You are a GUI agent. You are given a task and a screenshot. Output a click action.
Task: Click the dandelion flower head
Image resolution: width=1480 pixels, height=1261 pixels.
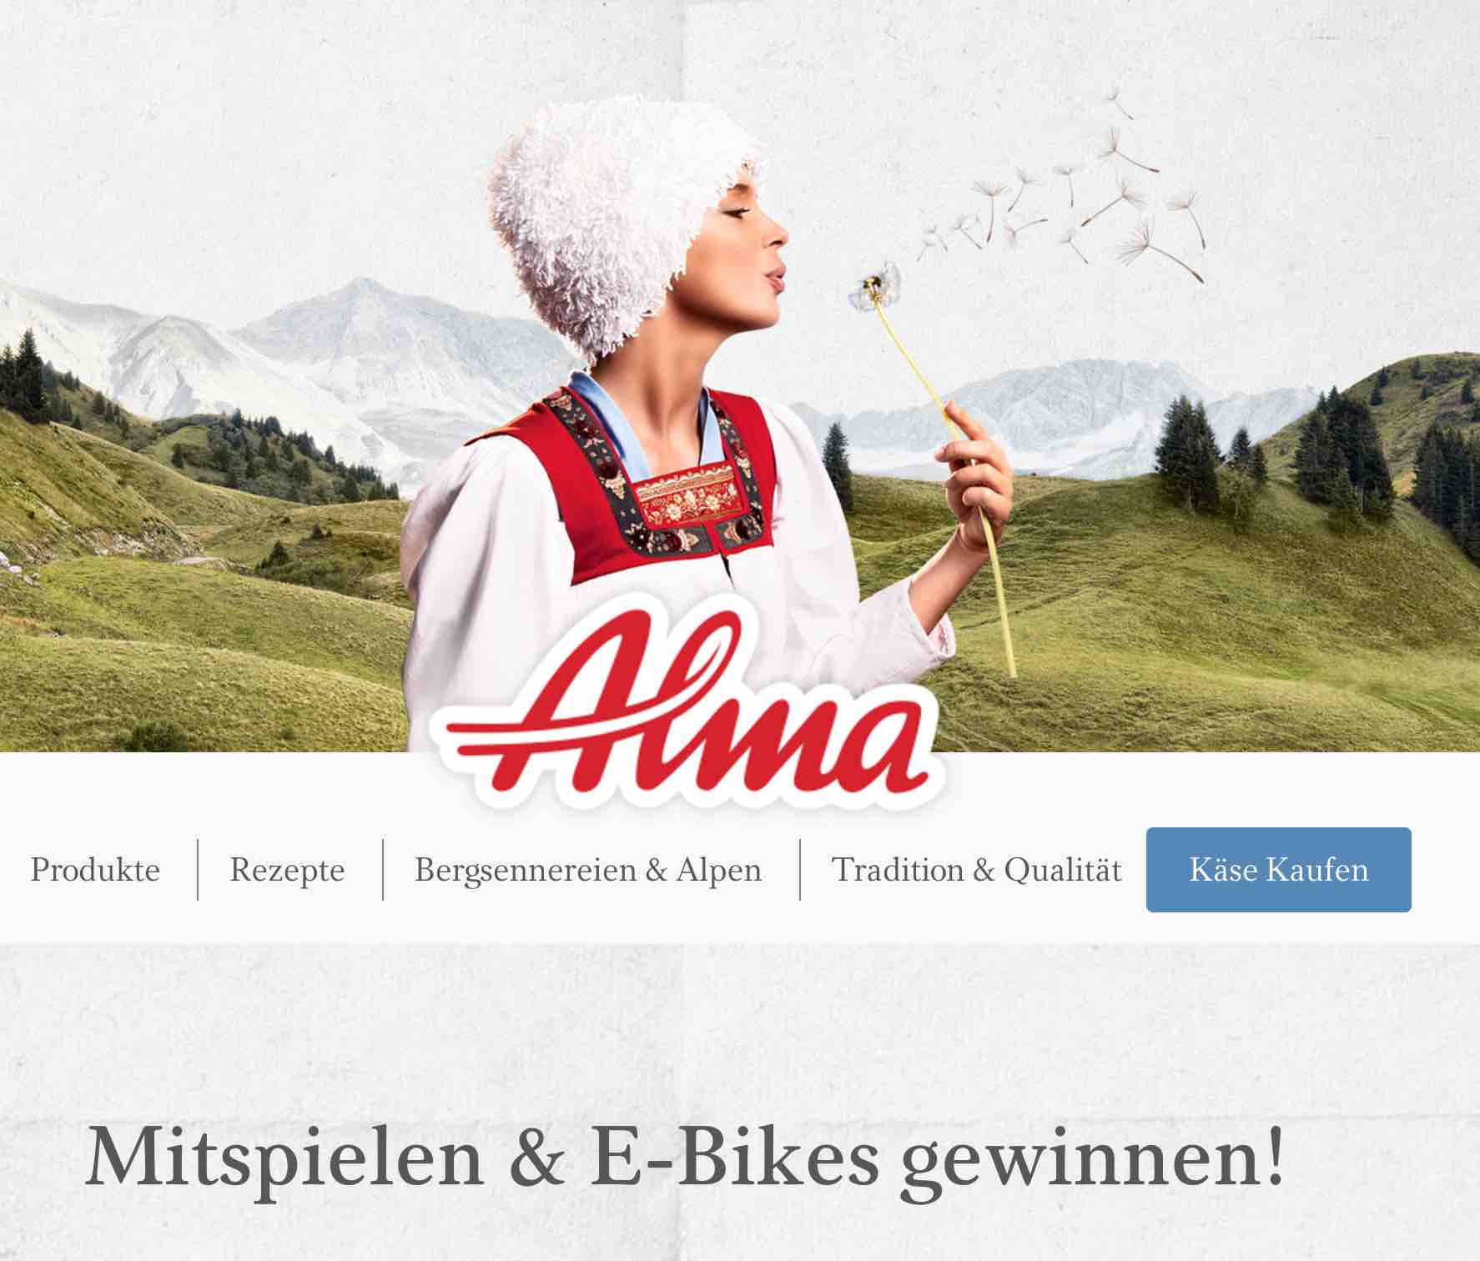coord(874,284)
